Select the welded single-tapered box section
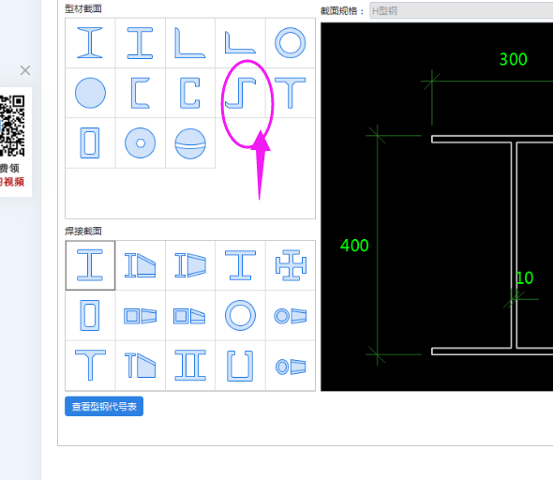The image size is (553, 480). click(x=190, y=315)
